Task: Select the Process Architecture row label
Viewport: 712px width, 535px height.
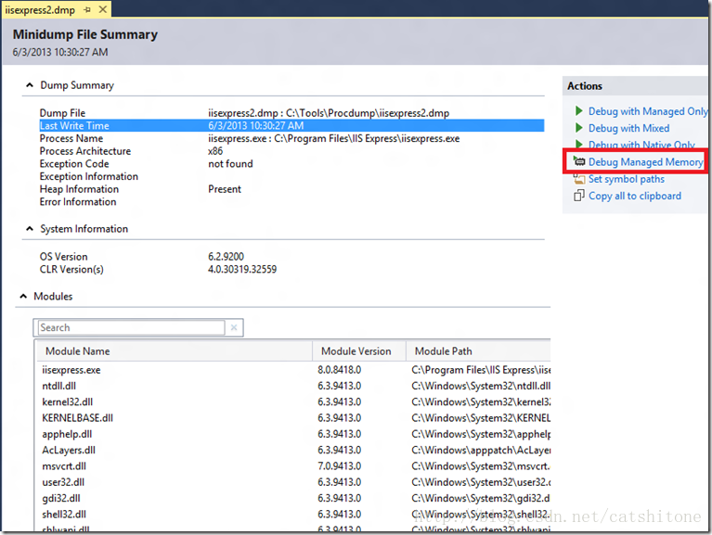Action: click(84, 151)
